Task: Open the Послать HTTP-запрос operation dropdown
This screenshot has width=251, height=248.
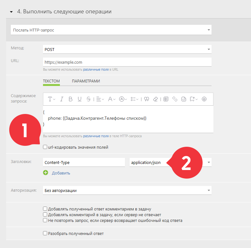Action: [x=111, y=30]
